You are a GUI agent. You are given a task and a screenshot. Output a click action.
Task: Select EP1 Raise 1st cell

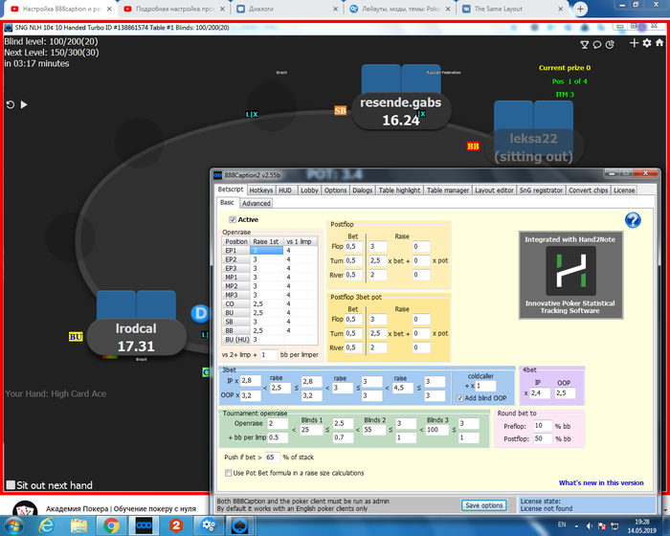pyautogui.click(x=266, y=251)
